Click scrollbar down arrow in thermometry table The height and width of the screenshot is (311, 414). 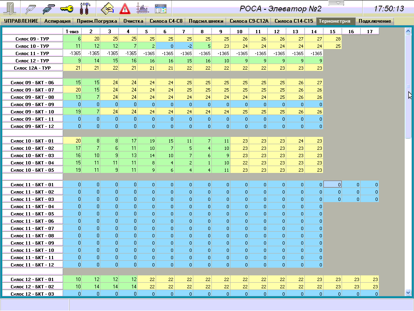coord(408,292)
